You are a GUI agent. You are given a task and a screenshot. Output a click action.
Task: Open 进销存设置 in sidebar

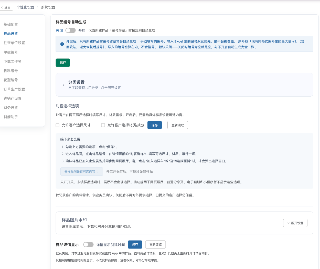click(x=13, y=98)
